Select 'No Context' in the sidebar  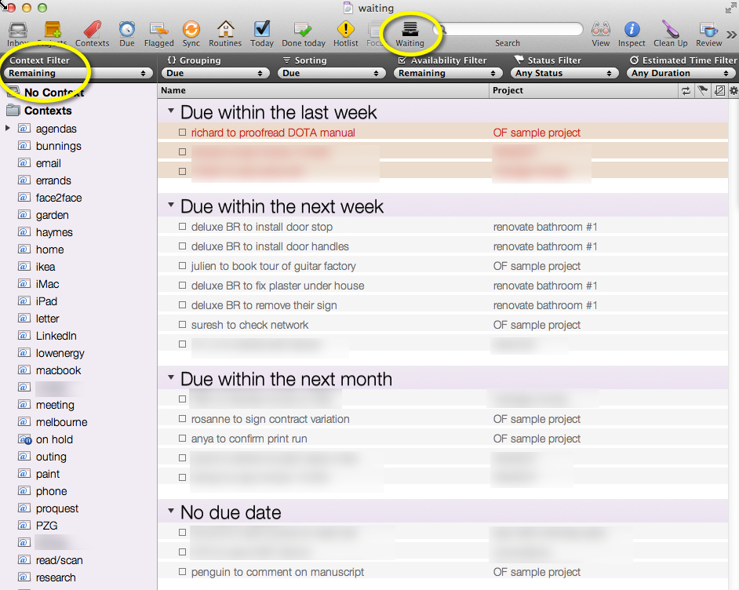(x=53, y=93)
